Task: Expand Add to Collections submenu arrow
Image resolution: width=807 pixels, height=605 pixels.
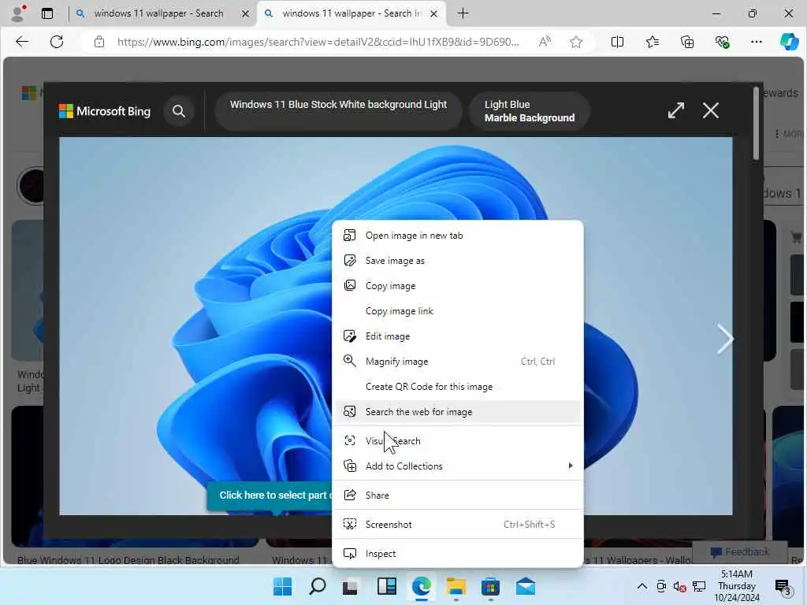Action: point(570,466)
